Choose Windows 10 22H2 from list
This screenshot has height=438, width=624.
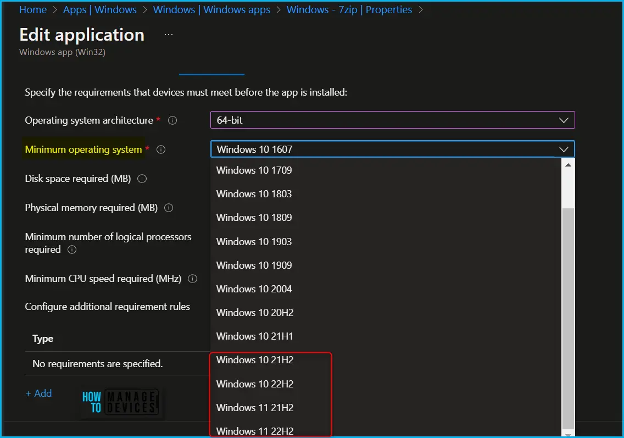click(386, 384)
